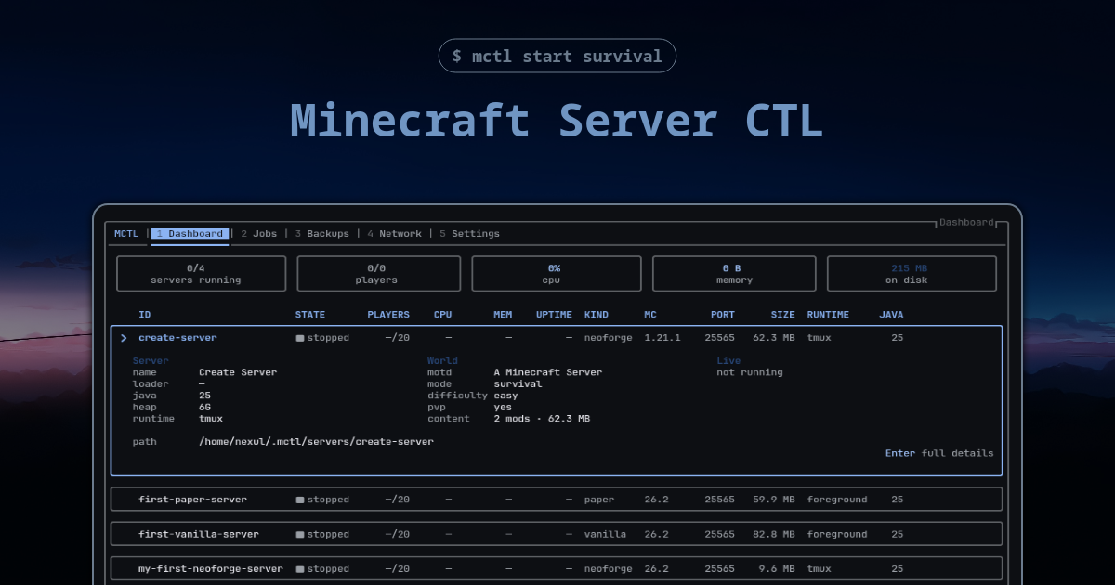Image resolution: width=1115 pixels, height=585 pixels.
Task: Click the KIND column header
Action: point(597,315)
